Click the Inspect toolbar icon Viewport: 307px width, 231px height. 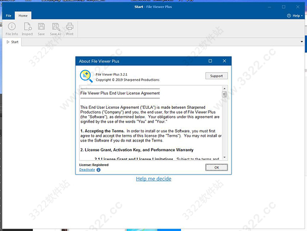click(x=28, y=29)
